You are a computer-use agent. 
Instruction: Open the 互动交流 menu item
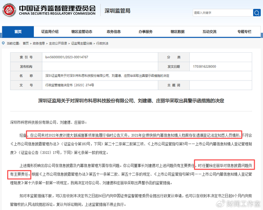[209, 32]
